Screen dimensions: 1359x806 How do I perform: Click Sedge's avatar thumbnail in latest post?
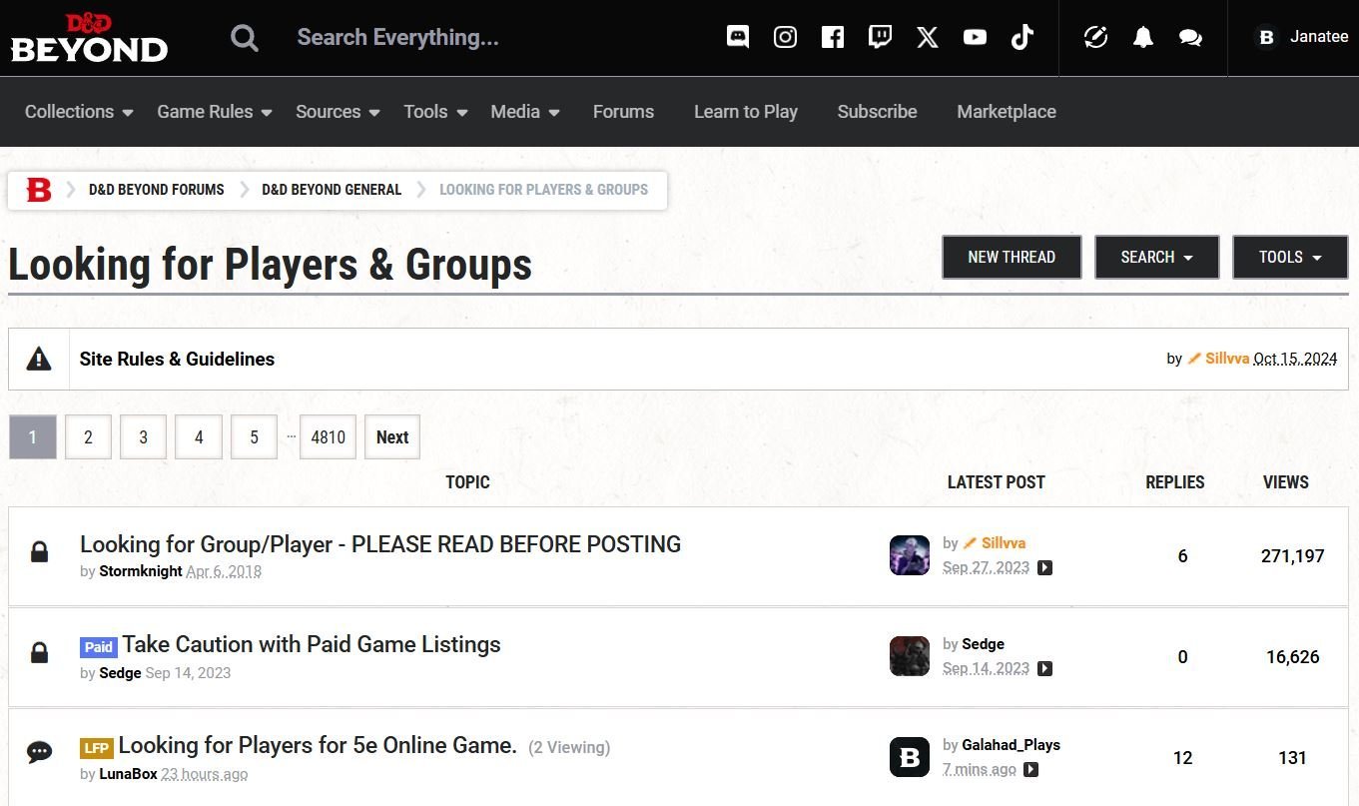pyautogui.click(x=910, y=656)
